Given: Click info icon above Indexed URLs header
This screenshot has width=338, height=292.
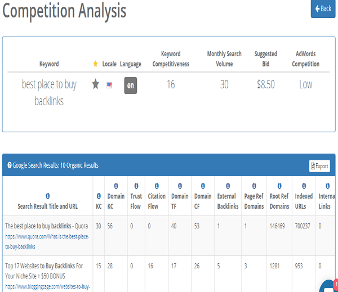Looking at the screenshot, I should point(304,186).
